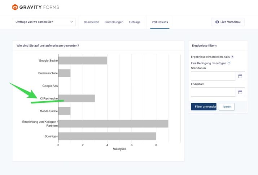The width and height of the screenshot is (258, 175).
Task: Click the help icon next to 'Ergebnisse einschließen, falls'
Action: point(232,57)
